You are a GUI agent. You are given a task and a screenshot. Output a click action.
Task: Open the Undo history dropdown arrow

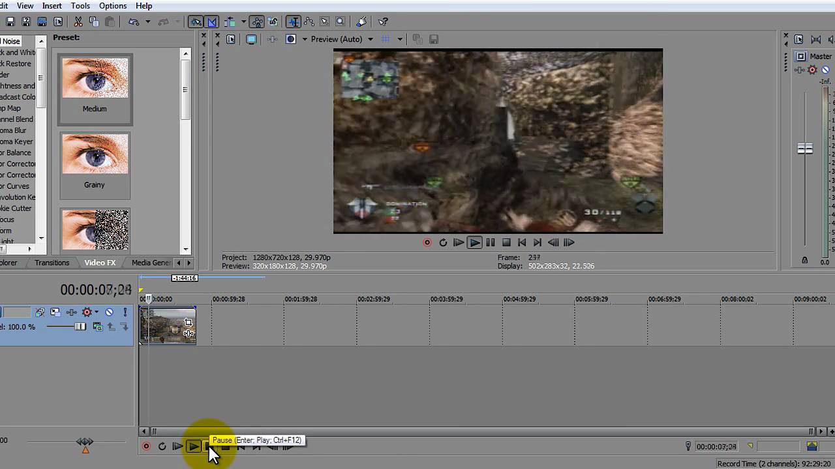(x=148, y=21)
